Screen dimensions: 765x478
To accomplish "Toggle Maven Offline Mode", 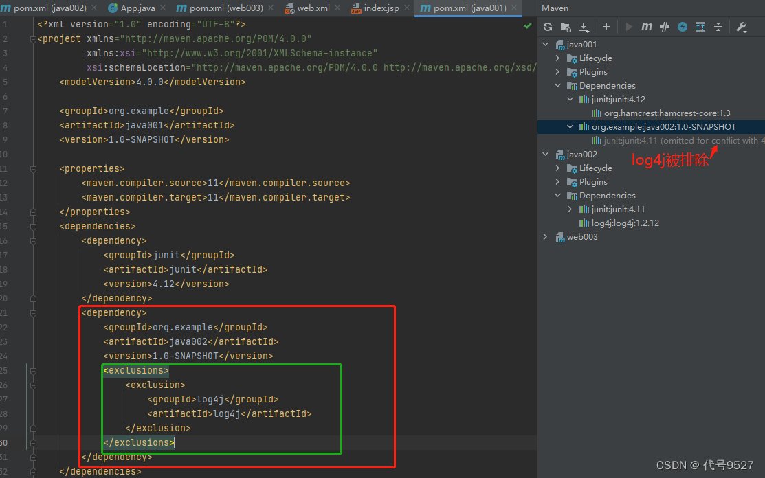I will 665,27.
